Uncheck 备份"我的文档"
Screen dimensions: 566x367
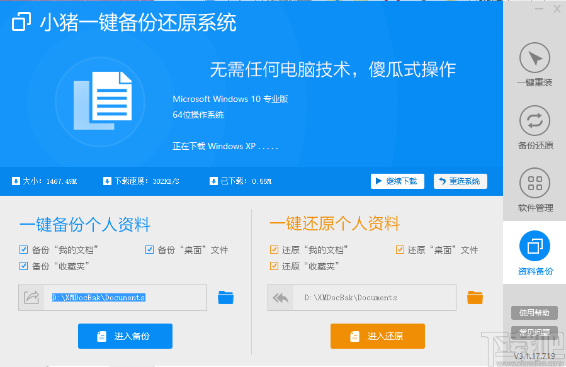[x=23, y=249]
